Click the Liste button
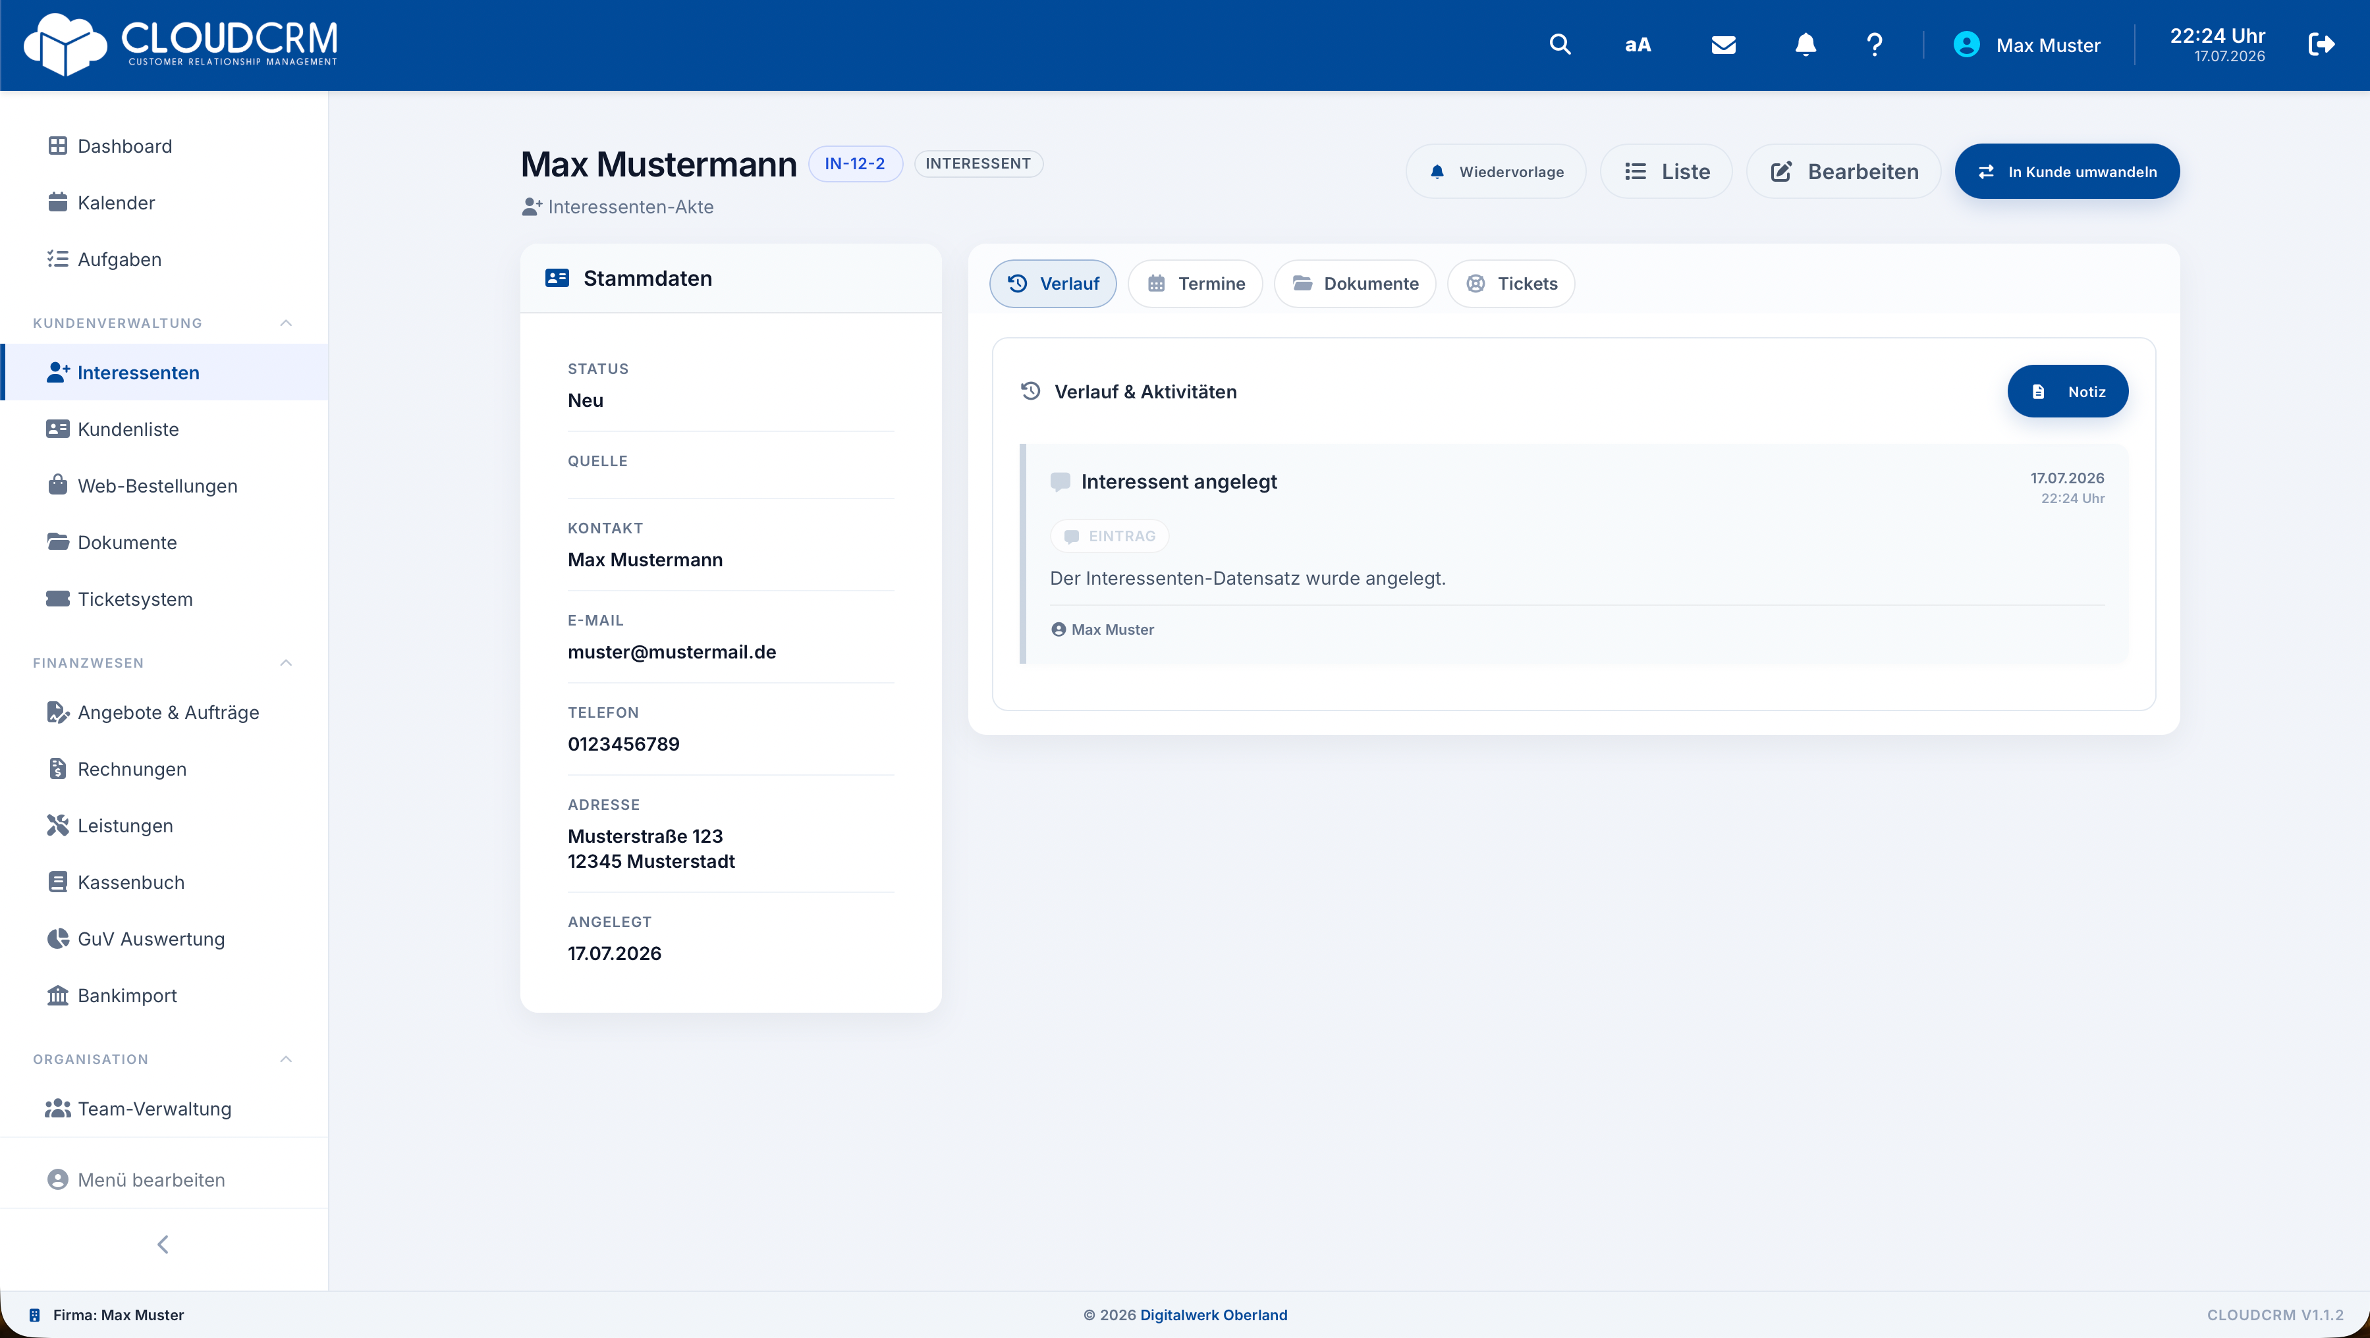This screenshot has height=1338, width=2370. [x=1666, y=171]
